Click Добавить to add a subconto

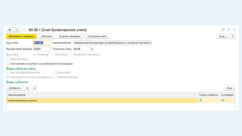pos(15,88)
